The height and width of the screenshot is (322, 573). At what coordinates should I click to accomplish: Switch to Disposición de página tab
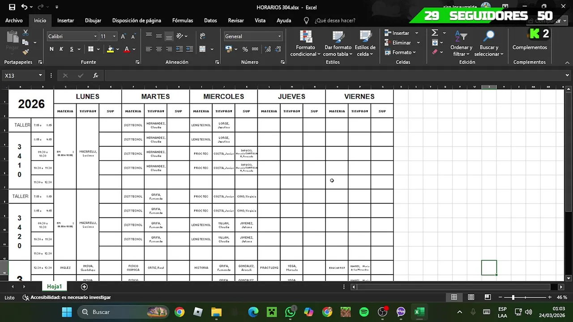click(137, 21)
